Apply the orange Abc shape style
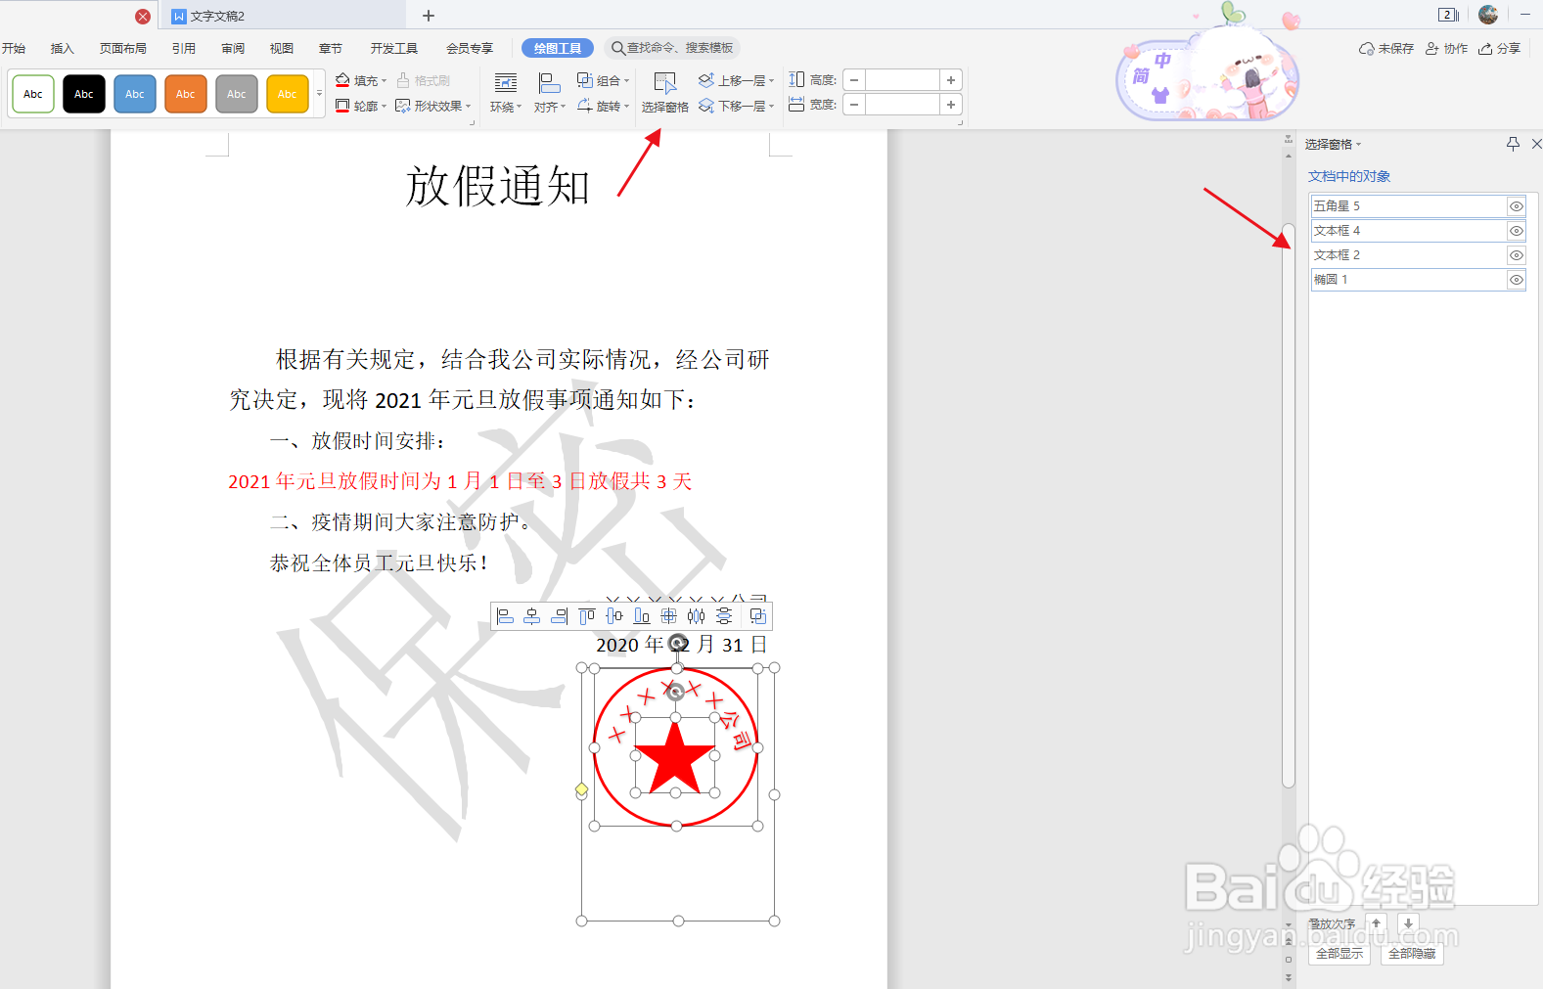Screen dimensions: 1543x989 (x=186, y=94)
